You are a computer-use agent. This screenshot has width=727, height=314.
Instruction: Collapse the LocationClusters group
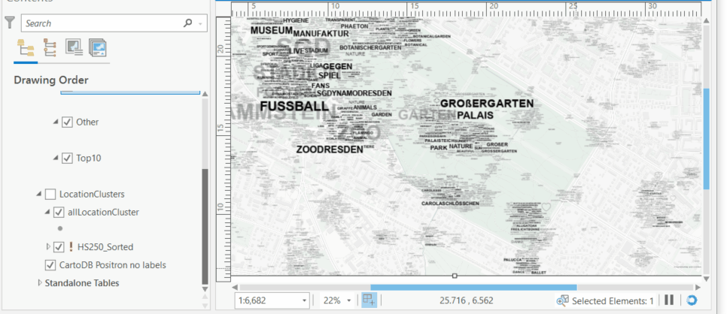pos(39,194)
